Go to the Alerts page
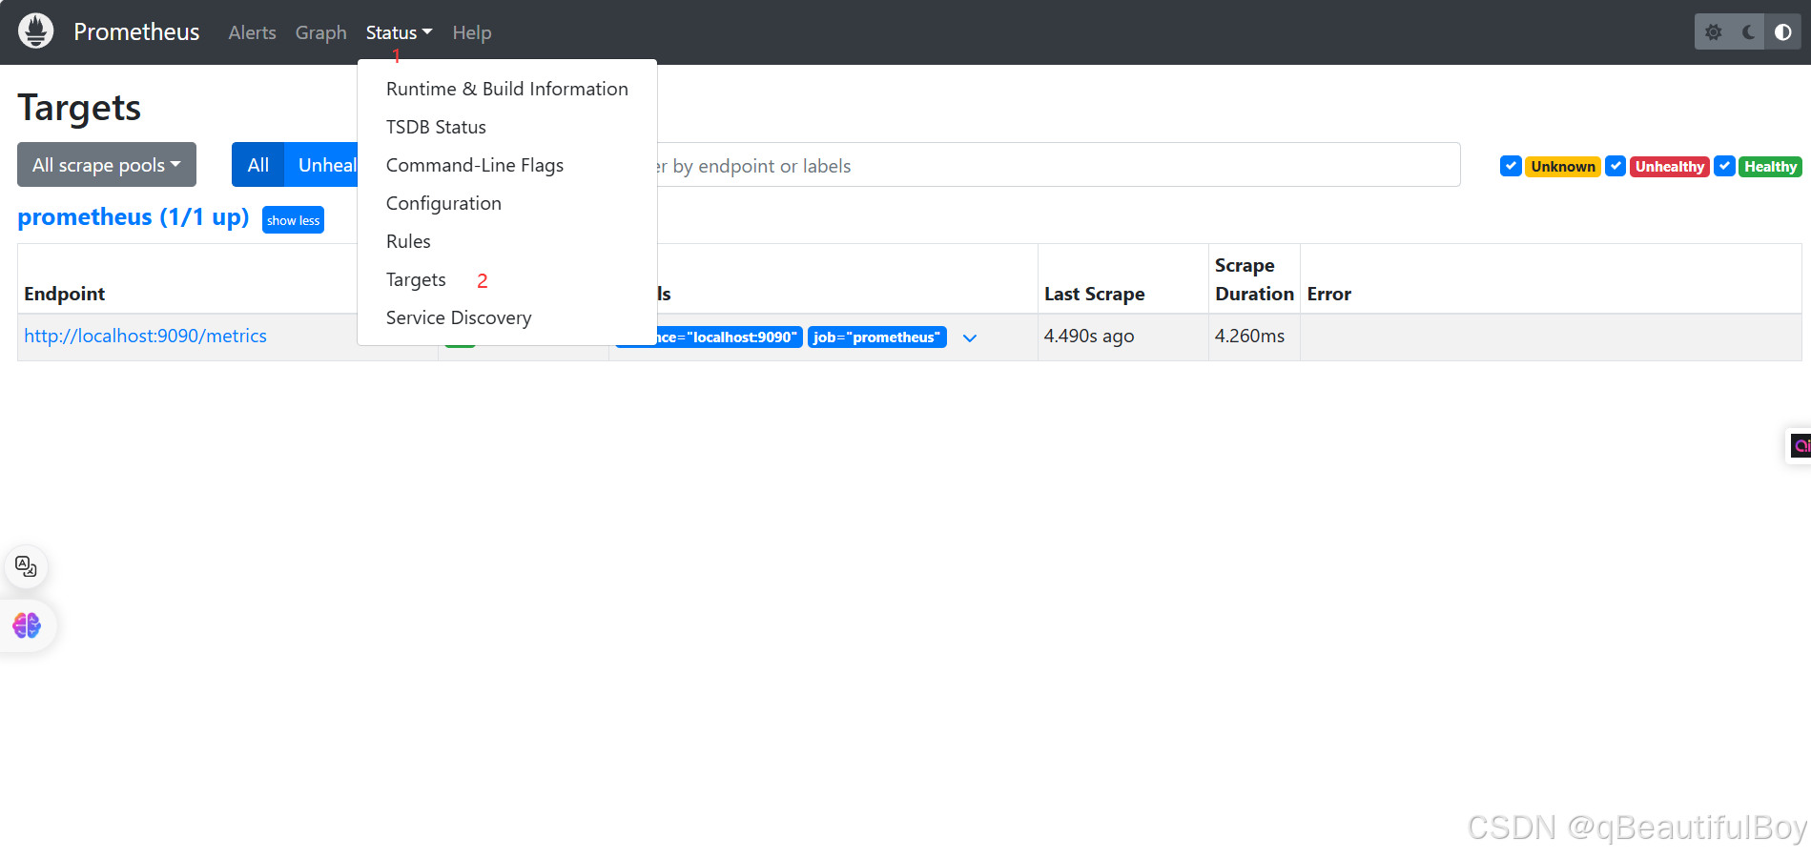The width and height of the screenshot is (1811, 858). (x=252, y=32)
